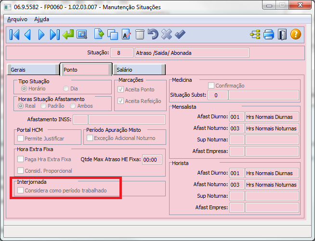This screenshot has width=315, height=241.
Task: Click Horista Sup Noturna code field
Action: coord(237,196)
